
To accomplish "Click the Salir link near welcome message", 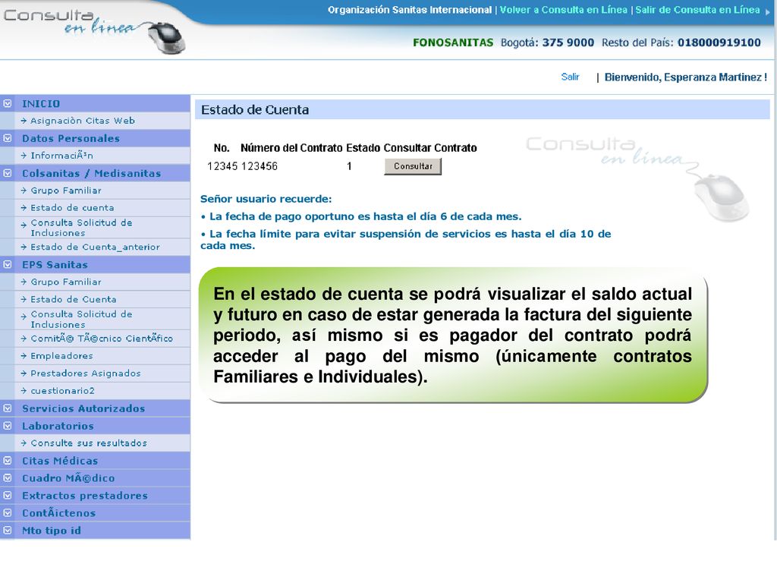I will point(570,77).
